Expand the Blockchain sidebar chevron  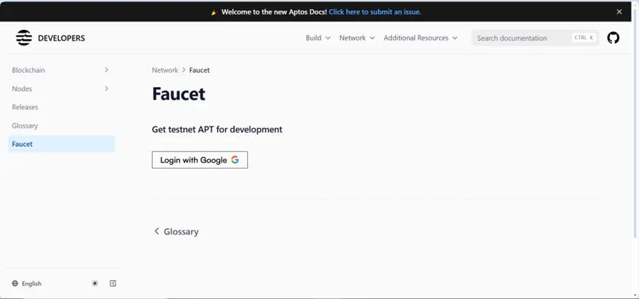(106, 70)
